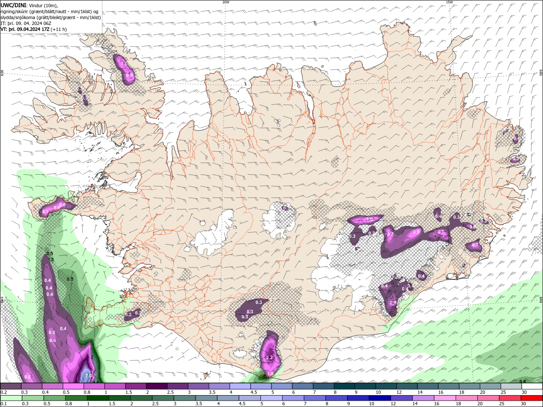
Task: Click the 'rigning/skúrir' legend description line
Action: (x=50, y=11)
